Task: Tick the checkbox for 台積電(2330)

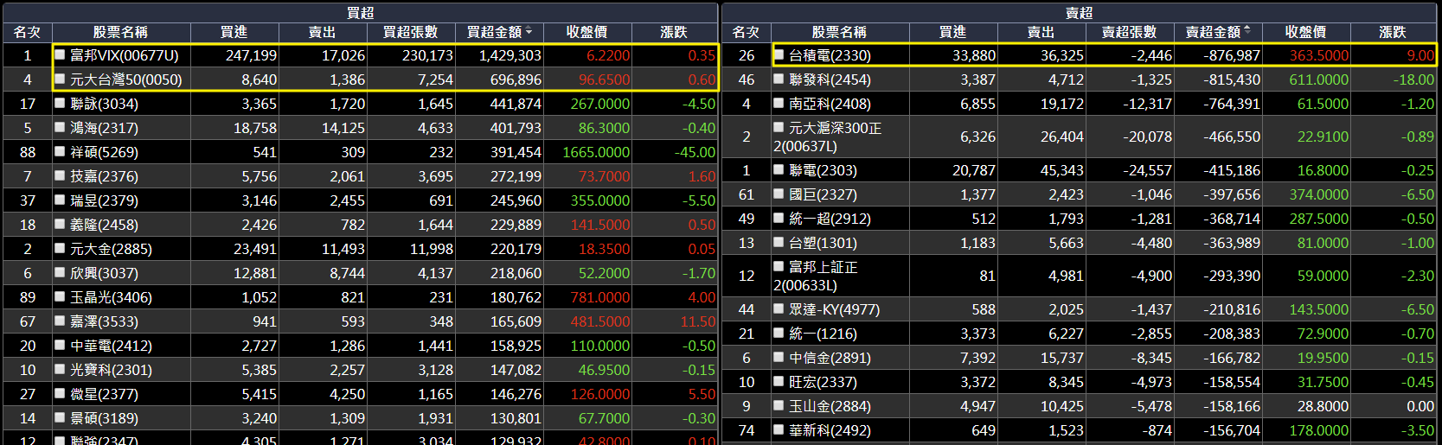Action: [x=779, y=54]
